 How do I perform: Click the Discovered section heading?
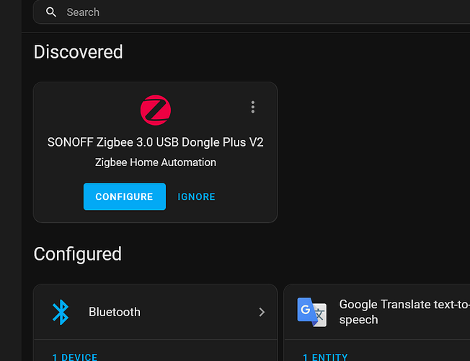pos(79,52)
